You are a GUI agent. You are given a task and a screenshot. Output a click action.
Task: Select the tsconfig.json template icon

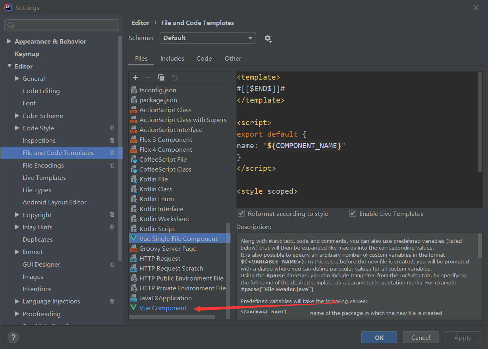[134, 90]
